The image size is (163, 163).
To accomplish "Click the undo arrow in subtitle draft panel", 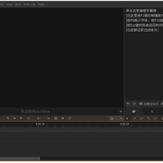I will tap(128, 104).
